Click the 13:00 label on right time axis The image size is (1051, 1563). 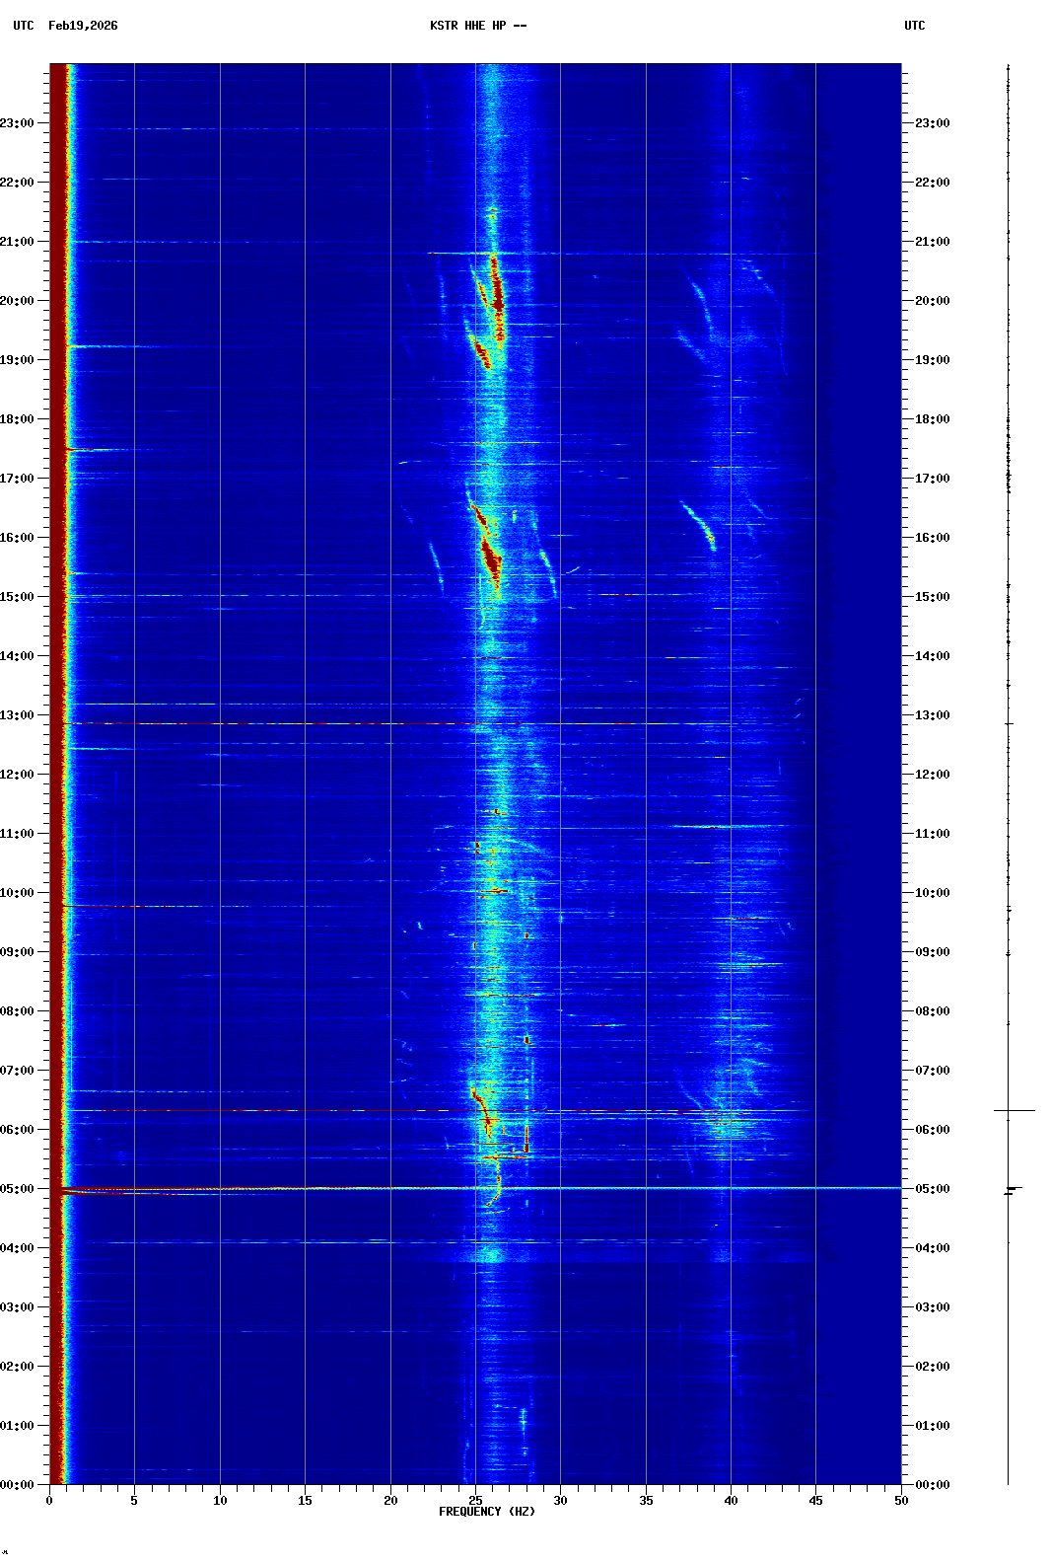[932, 715]
